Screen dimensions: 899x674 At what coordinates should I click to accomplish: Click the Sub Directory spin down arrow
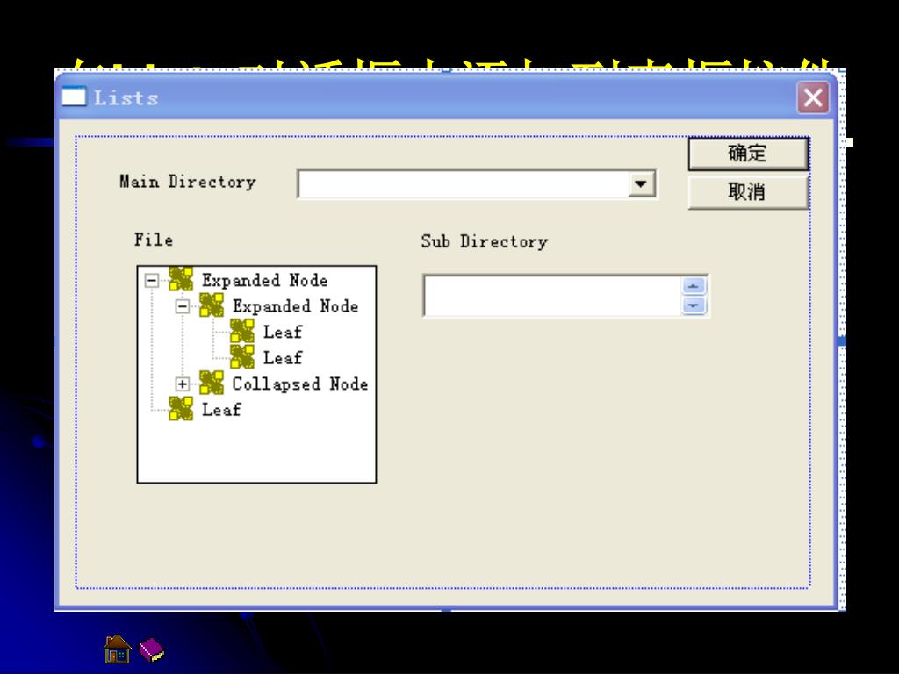pos(694,305)
